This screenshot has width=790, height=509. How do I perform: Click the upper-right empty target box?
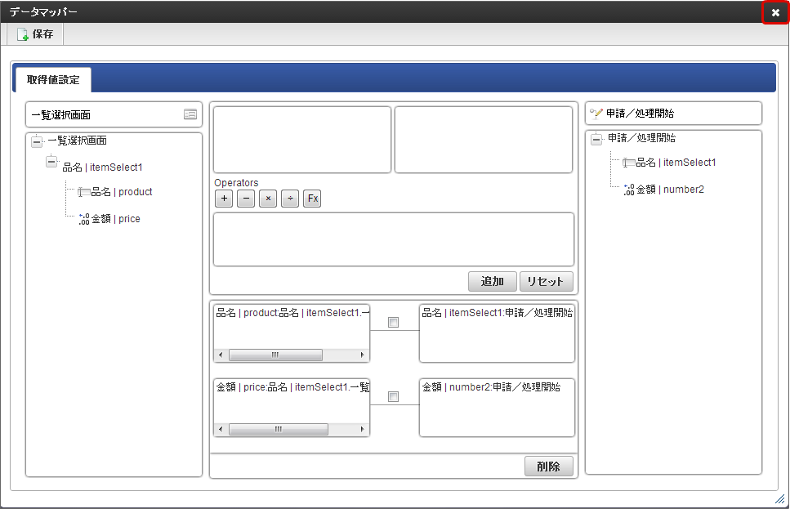pos(483,140)
